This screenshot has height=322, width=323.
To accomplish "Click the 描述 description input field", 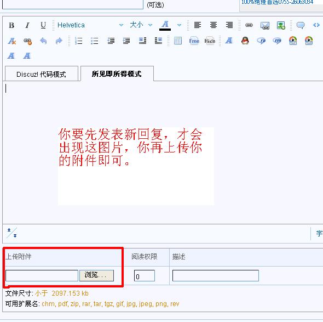I will (216, 275).
